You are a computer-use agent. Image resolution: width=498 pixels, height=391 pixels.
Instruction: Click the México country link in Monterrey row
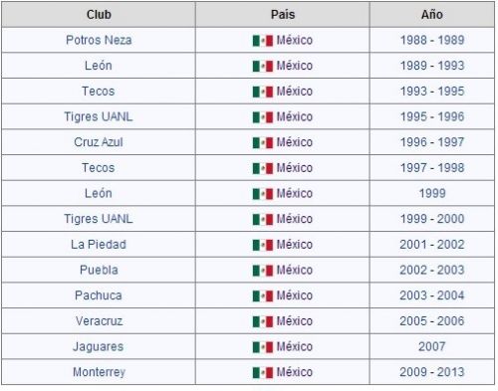tap(295, 372)
